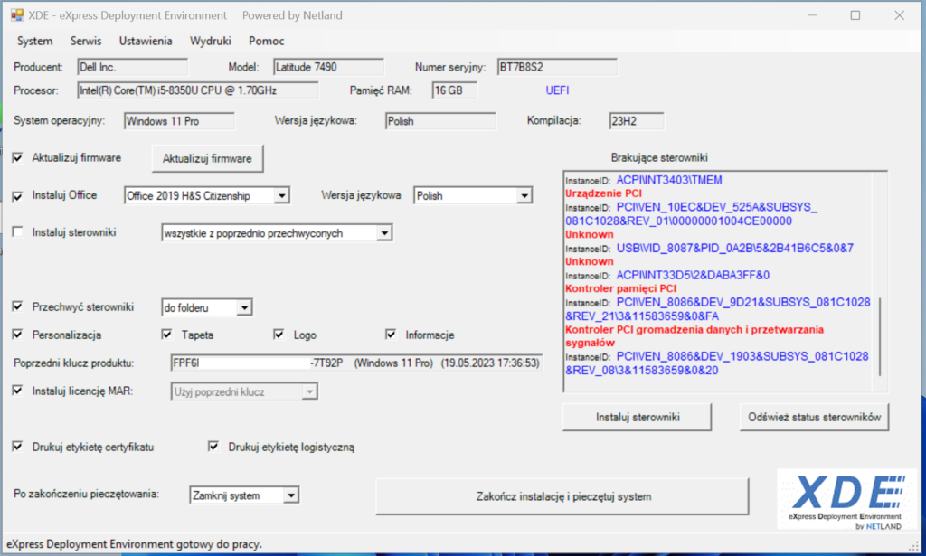Enable the Instaluj sterowniki checkbox

[x=18, y=233]
